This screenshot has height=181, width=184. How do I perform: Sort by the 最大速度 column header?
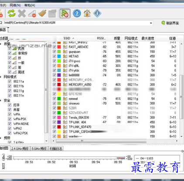click(148, 38)
